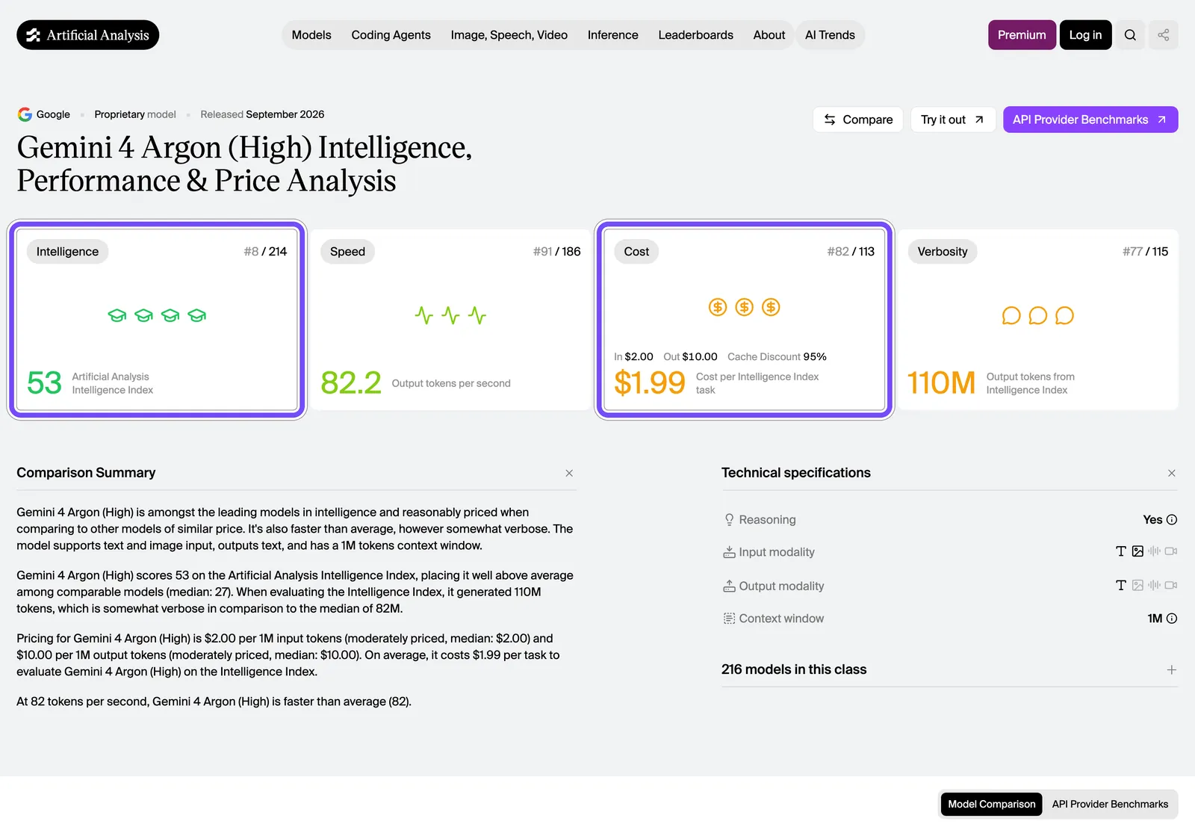Open API Provider Benchmarks purple button
Image resolution: width=1195 pixels, height=830 pixels.
click(x=1090, y=120)
